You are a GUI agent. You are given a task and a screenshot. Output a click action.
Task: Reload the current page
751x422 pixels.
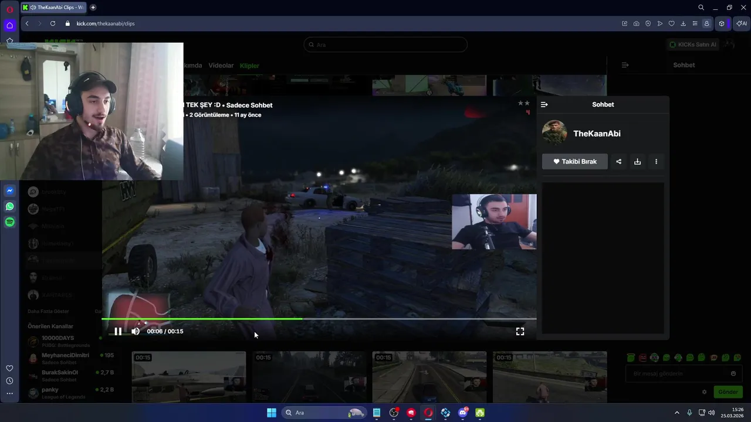53,23
